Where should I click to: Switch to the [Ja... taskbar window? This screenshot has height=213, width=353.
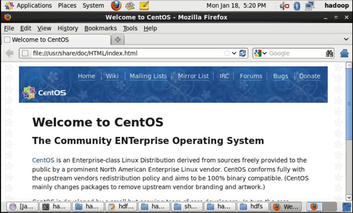coord(22,206)
